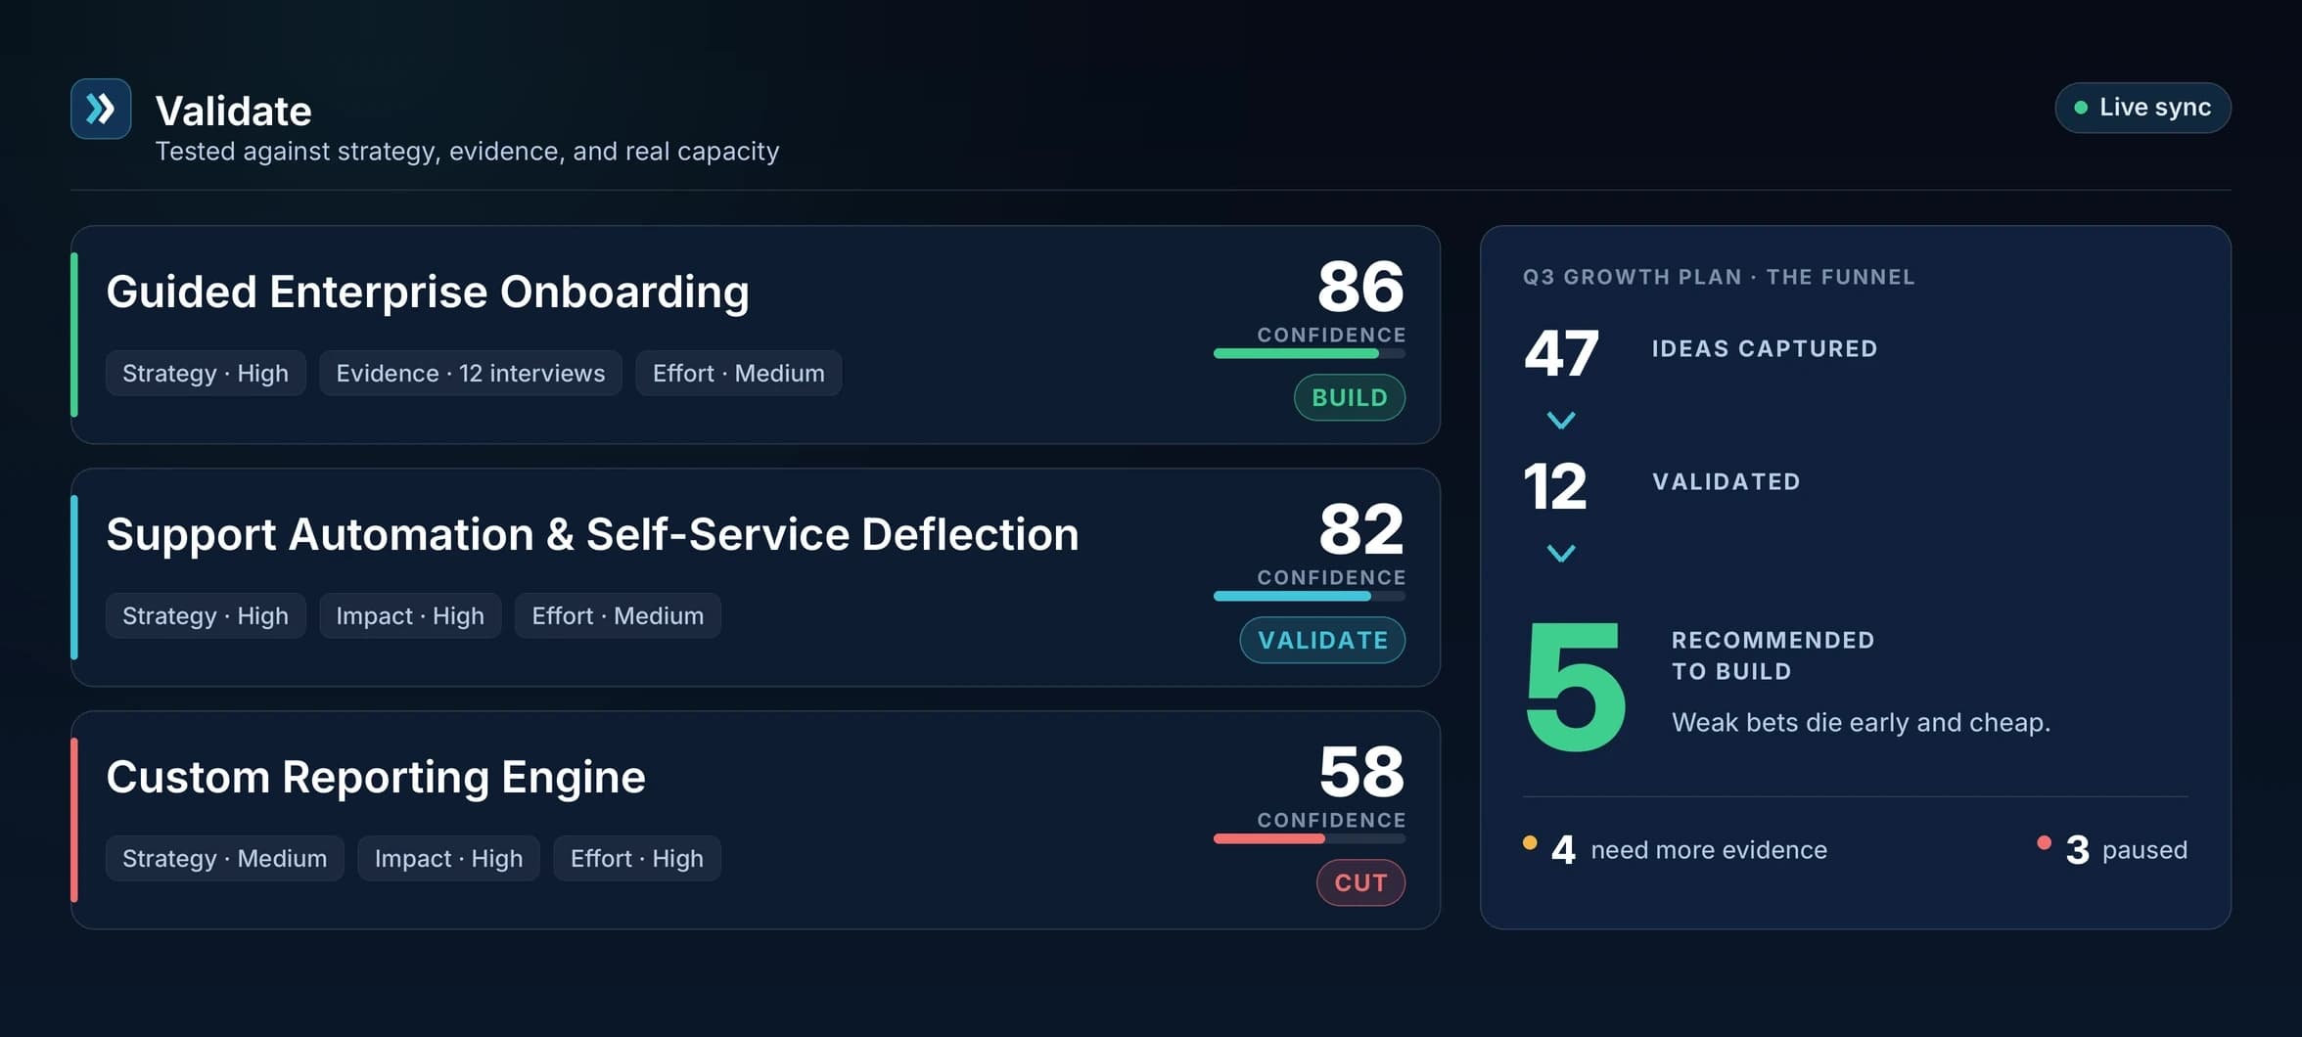The height and width of the screenshot is (1037, 2302).
Task: Click the RECOMMENDED TO BUILD label
Action: 1773,655
